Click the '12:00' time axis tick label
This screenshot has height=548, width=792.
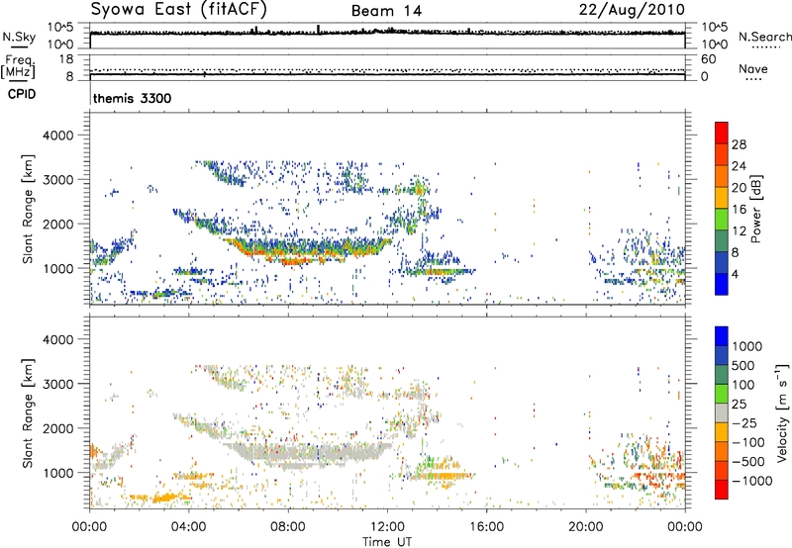[387, 527]
